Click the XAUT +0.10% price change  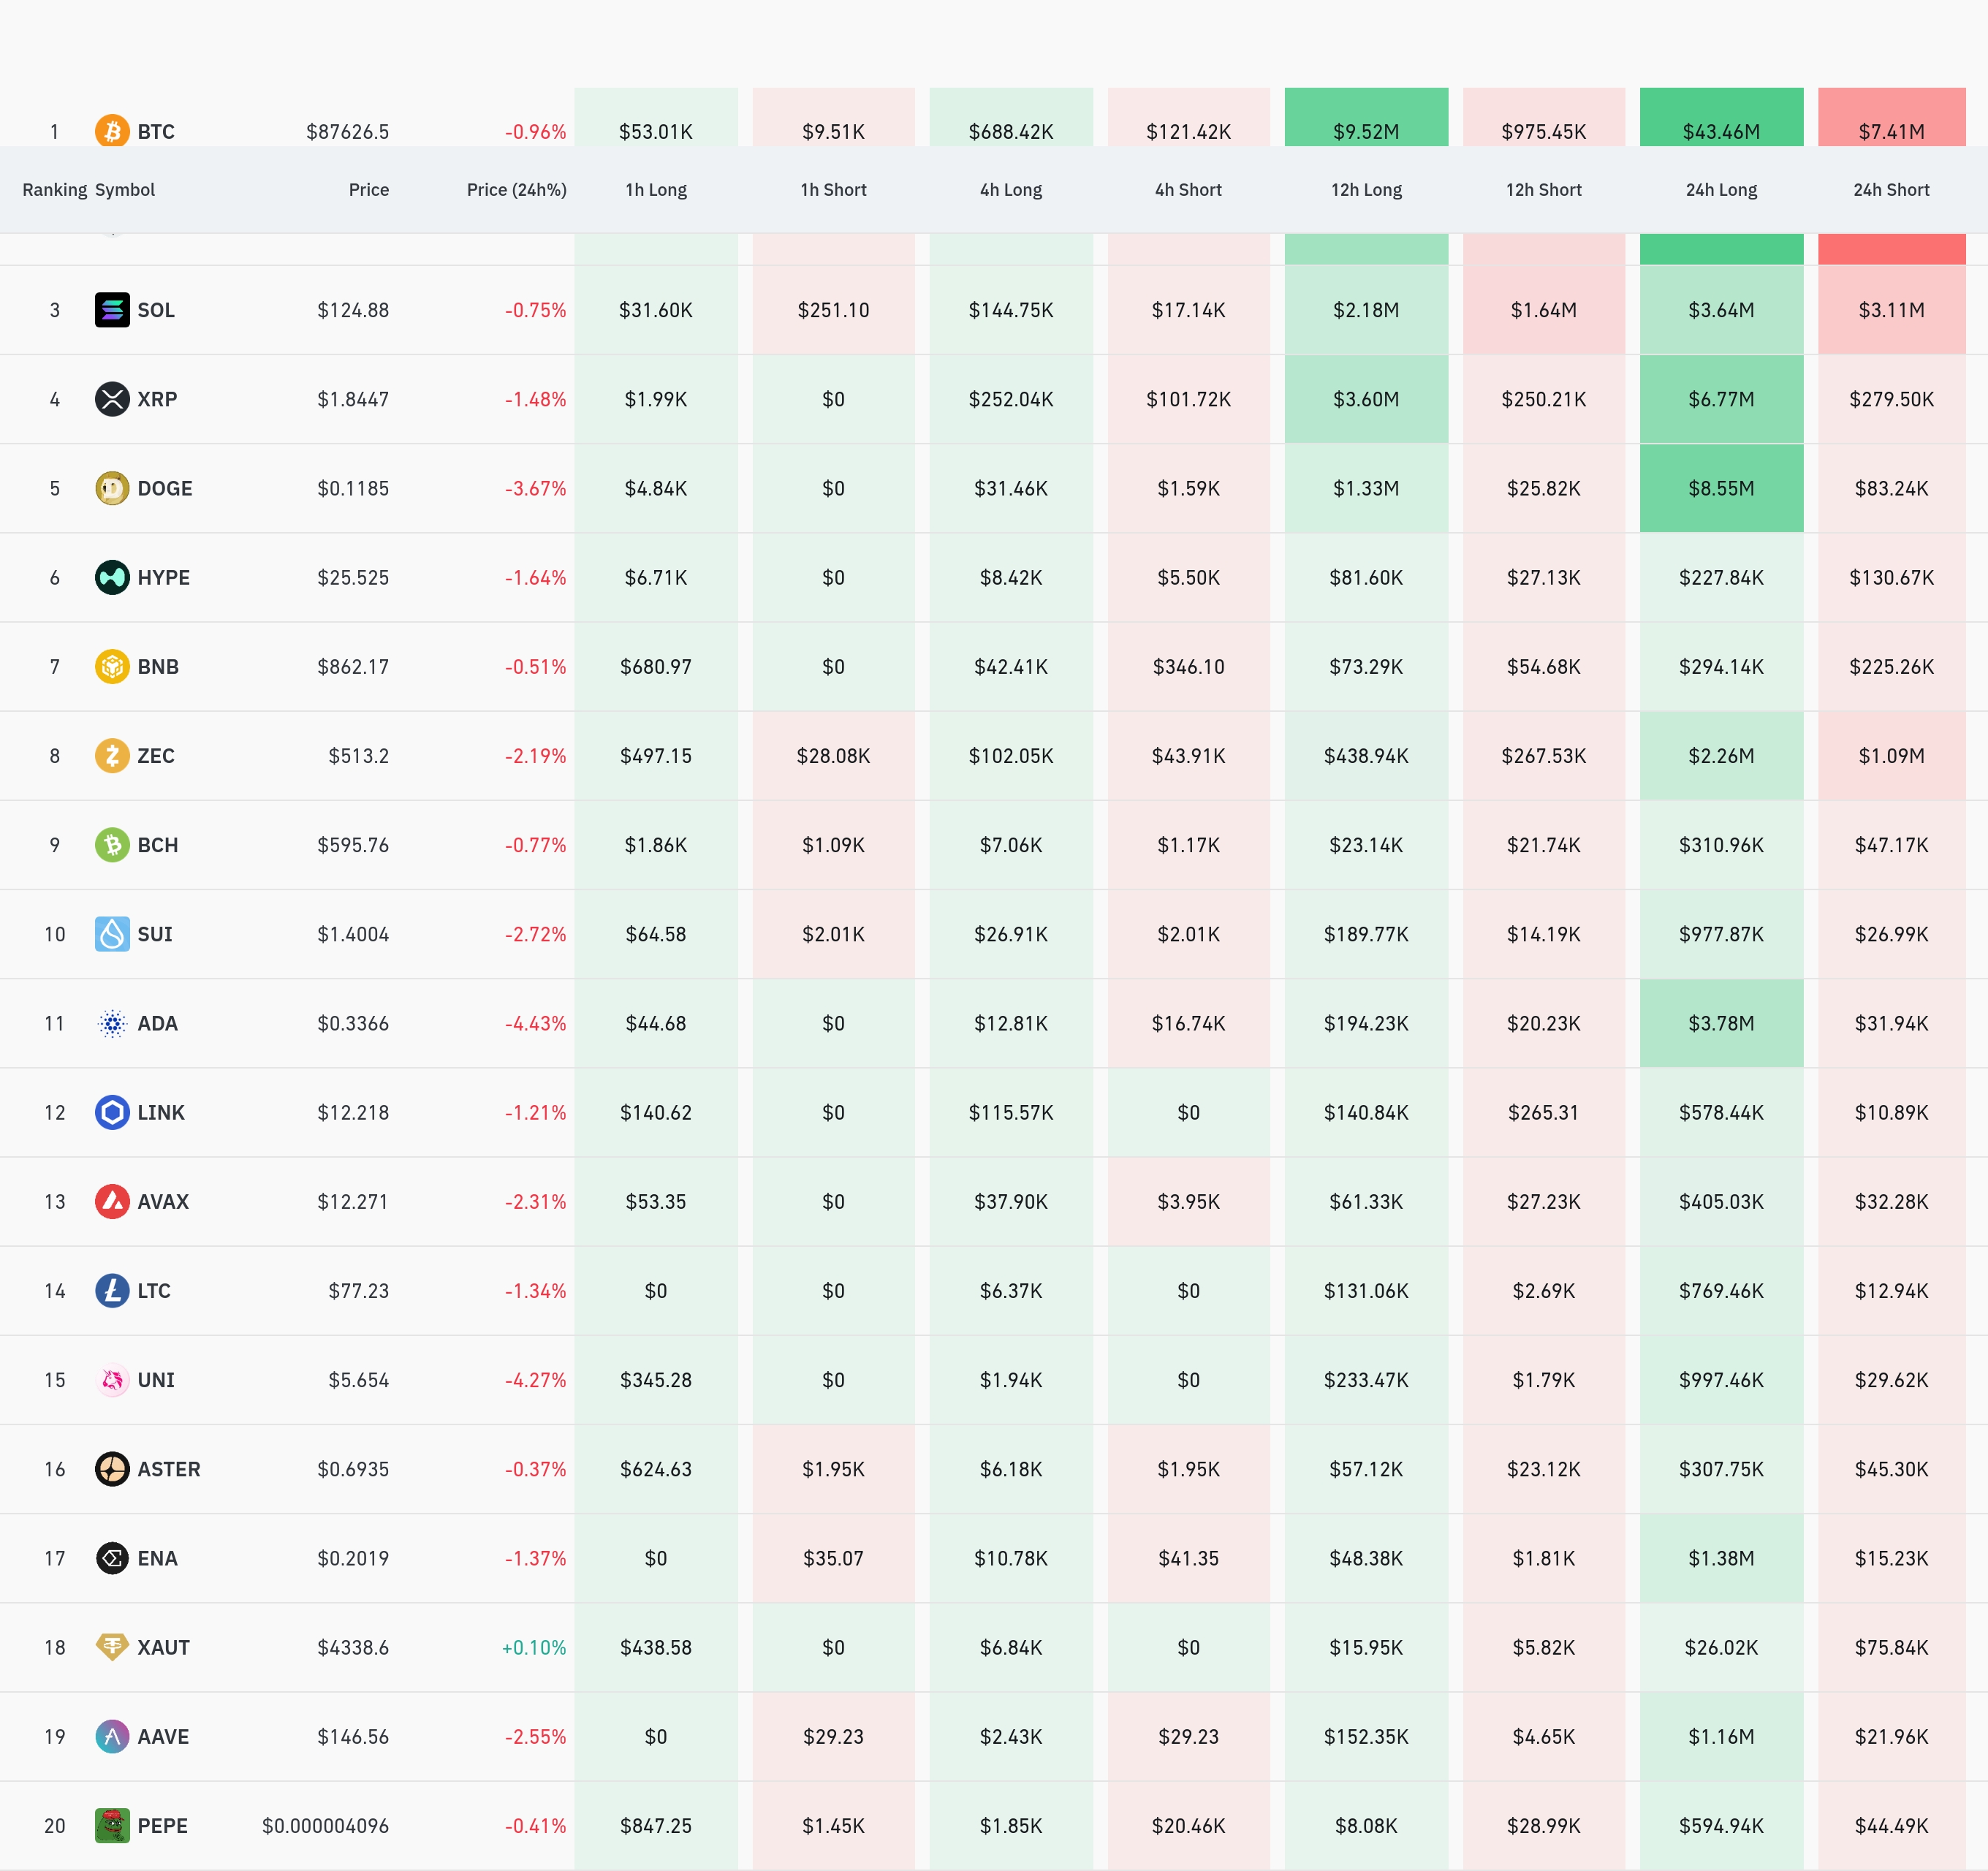click(x=533, y=1647)
